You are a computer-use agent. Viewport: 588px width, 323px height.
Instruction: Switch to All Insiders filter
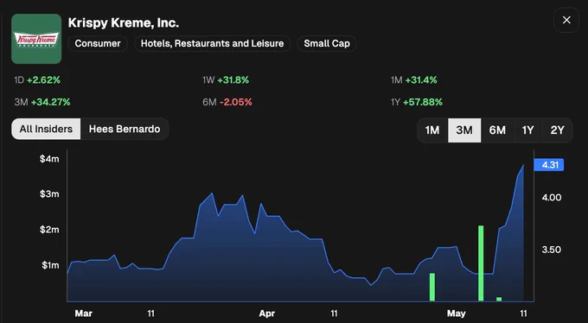coord(46,129)
